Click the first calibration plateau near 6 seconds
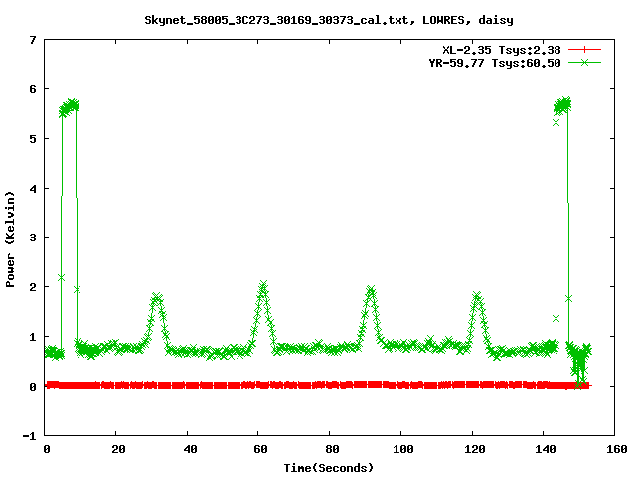The height and width of the screenshot is (477, 636). coord(69,107)
